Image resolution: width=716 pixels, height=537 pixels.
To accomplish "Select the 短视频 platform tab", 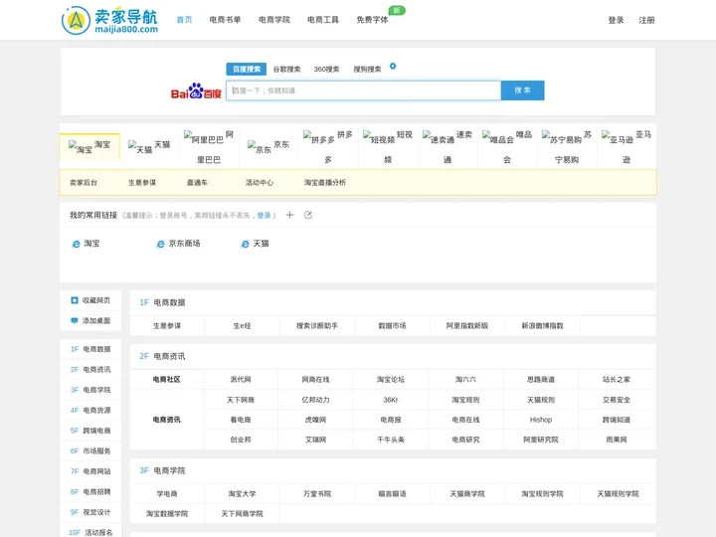I will point(388,146).
